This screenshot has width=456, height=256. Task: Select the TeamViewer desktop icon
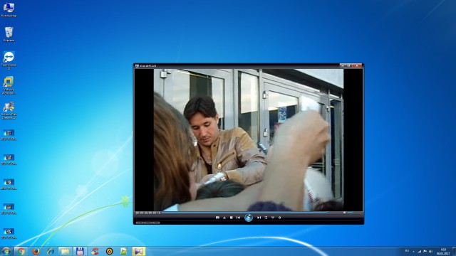pyautogui.click(x=9, y=60)
